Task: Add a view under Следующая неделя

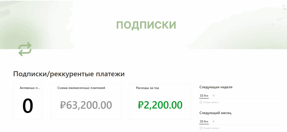Action: click(x=214, y=96)
